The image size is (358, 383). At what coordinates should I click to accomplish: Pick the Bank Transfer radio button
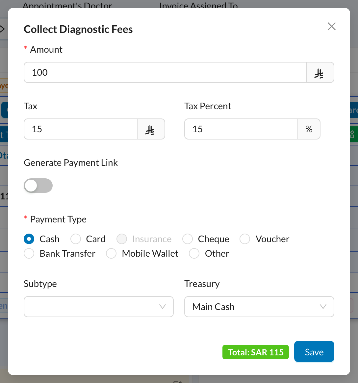[29, 253]
